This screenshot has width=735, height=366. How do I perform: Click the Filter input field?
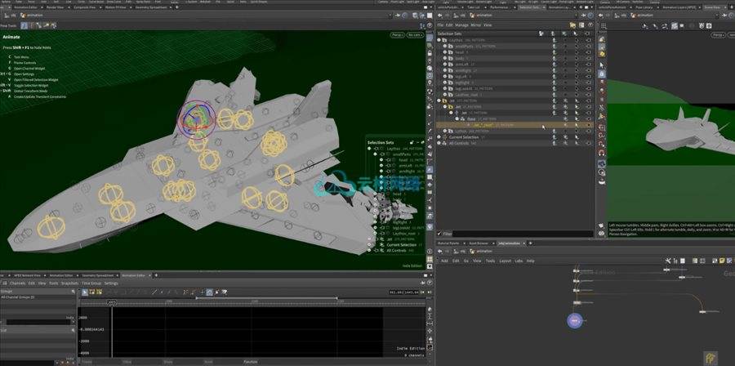point(514,234)
